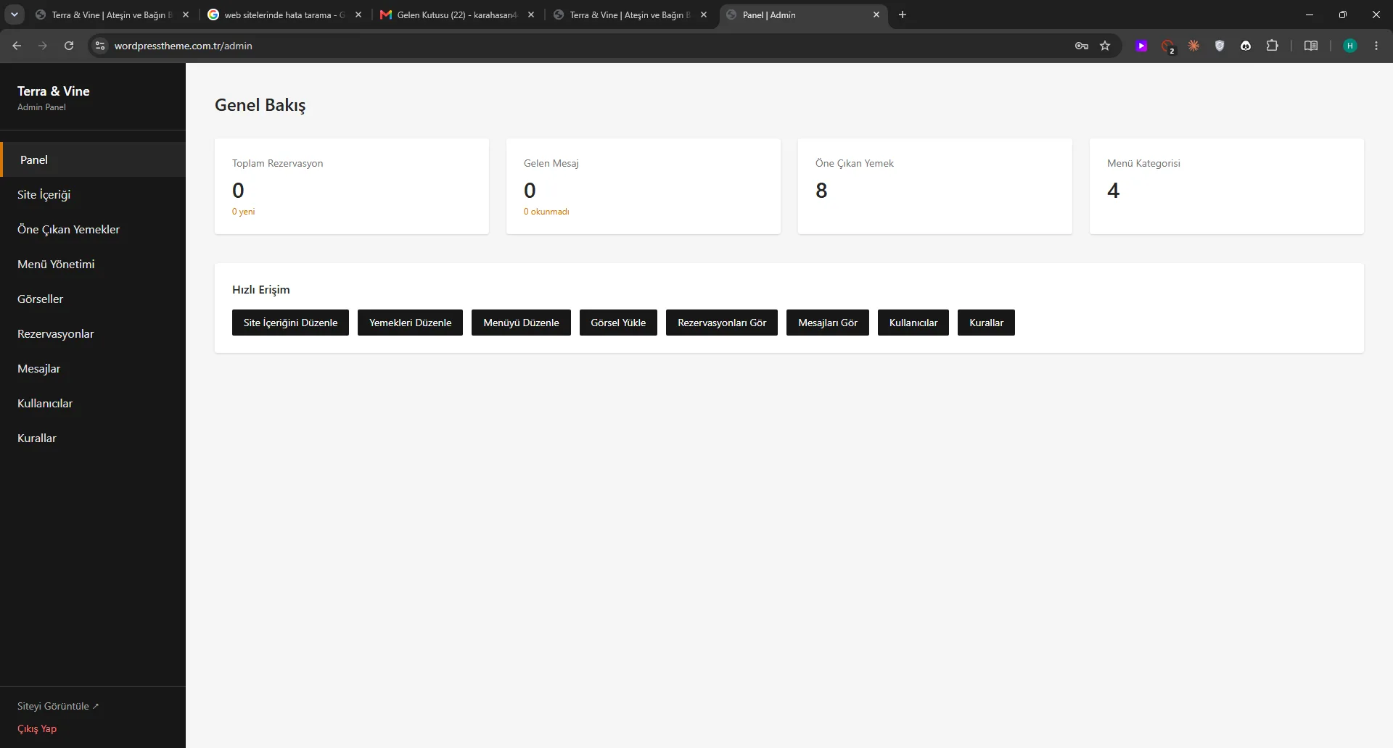Click the Kurallar quick access button
This screenshot has height=748, width=1393.
click(986, 323)
